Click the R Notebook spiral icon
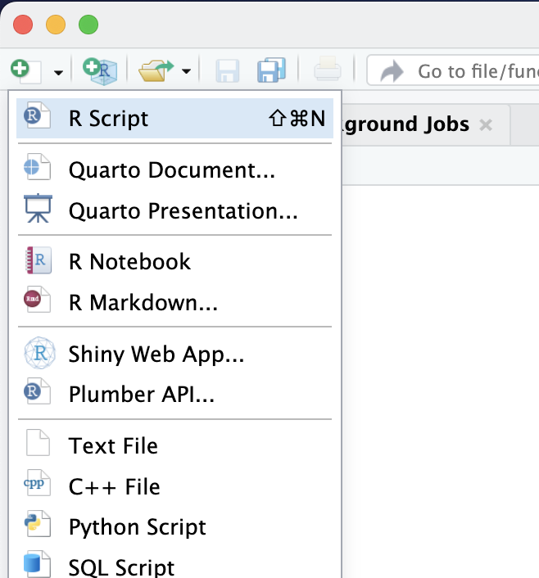Viewport: 539px width, 578px height. 38,260
